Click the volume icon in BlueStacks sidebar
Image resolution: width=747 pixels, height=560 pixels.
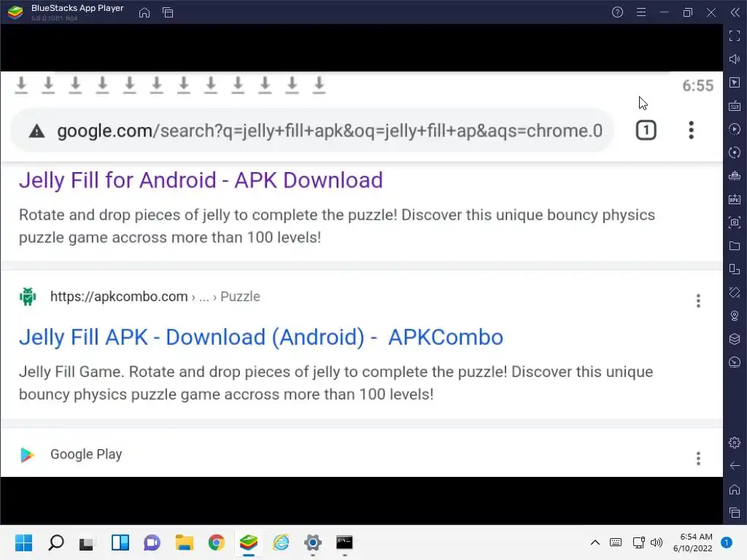[x=735, y=59]
